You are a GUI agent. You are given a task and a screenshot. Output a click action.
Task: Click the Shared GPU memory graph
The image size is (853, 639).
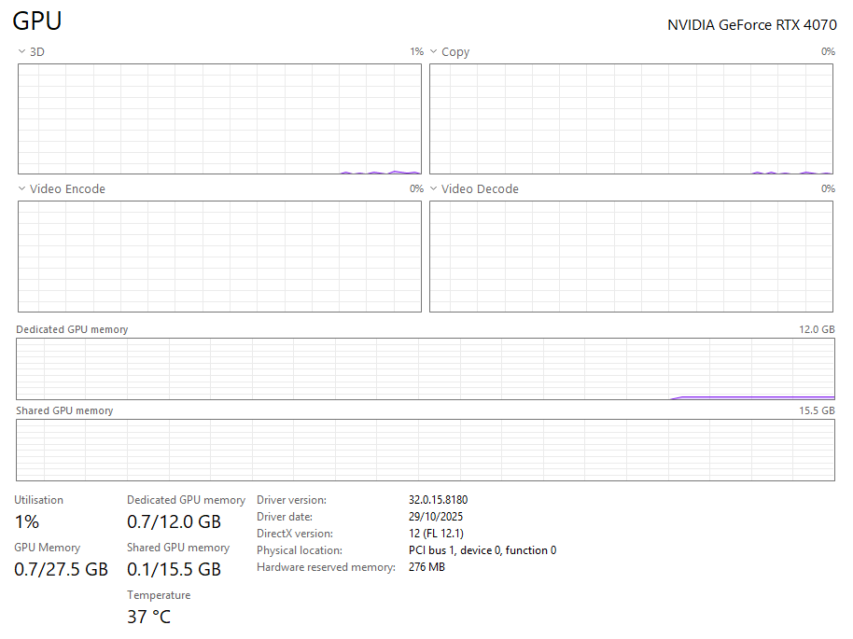[426, 450]
